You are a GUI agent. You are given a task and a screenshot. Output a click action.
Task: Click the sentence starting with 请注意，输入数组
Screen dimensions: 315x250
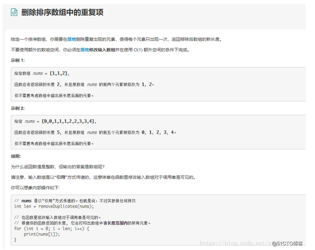point(103,177)
